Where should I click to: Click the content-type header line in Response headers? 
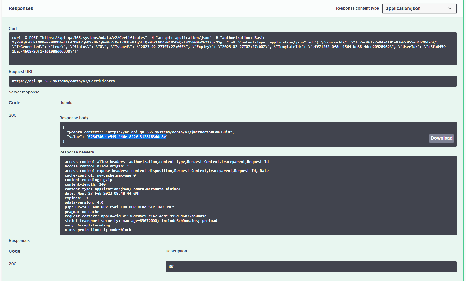tap(123, 189)
